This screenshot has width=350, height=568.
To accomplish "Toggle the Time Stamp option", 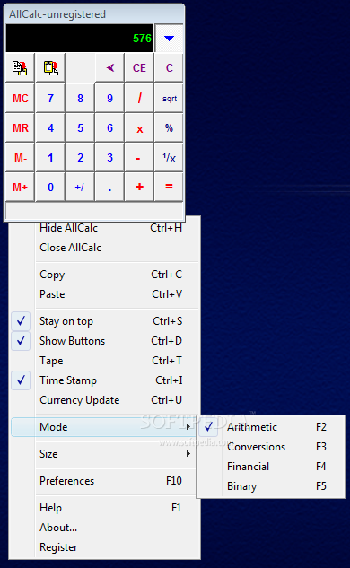I will coord(105,380).
